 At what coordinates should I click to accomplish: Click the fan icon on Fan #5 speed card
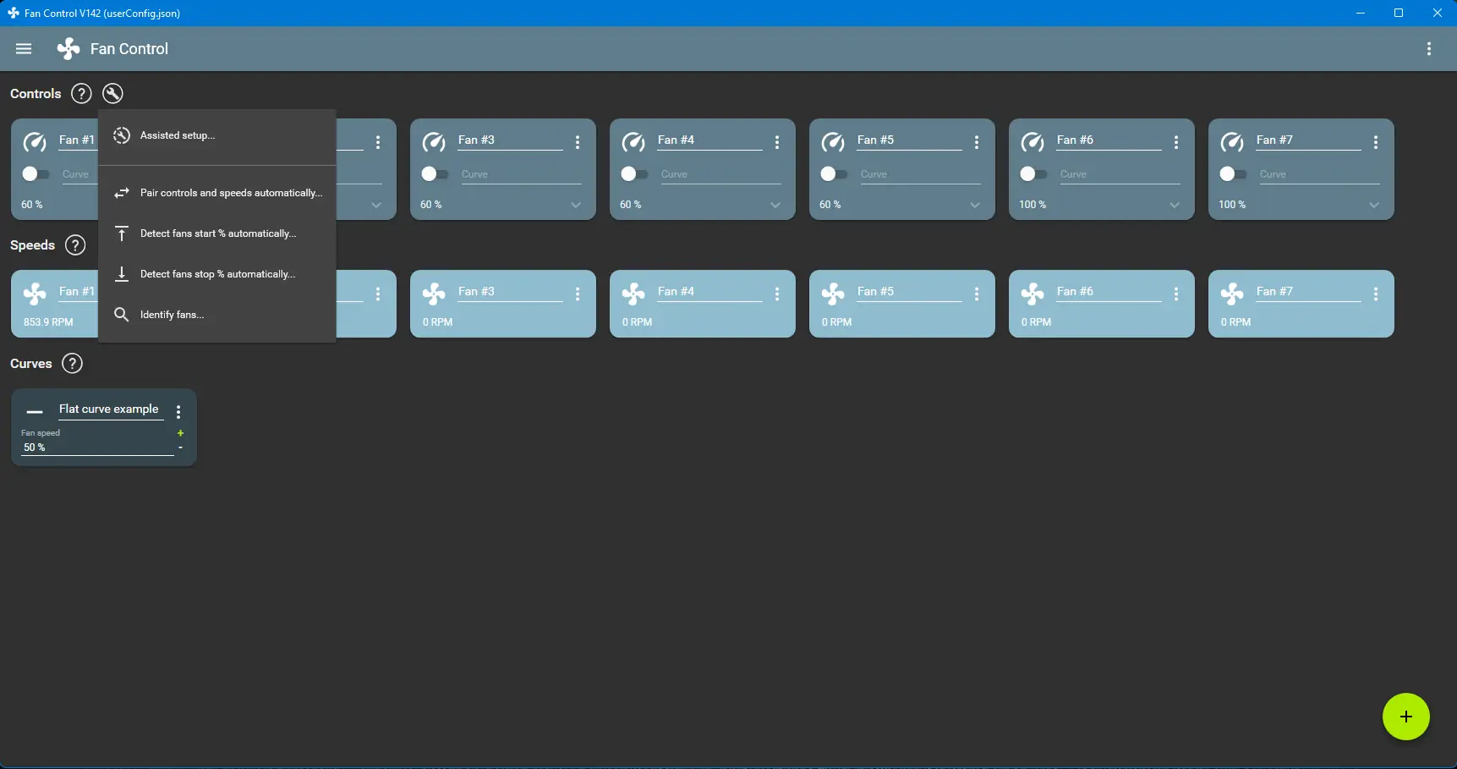tap(833, 294)
